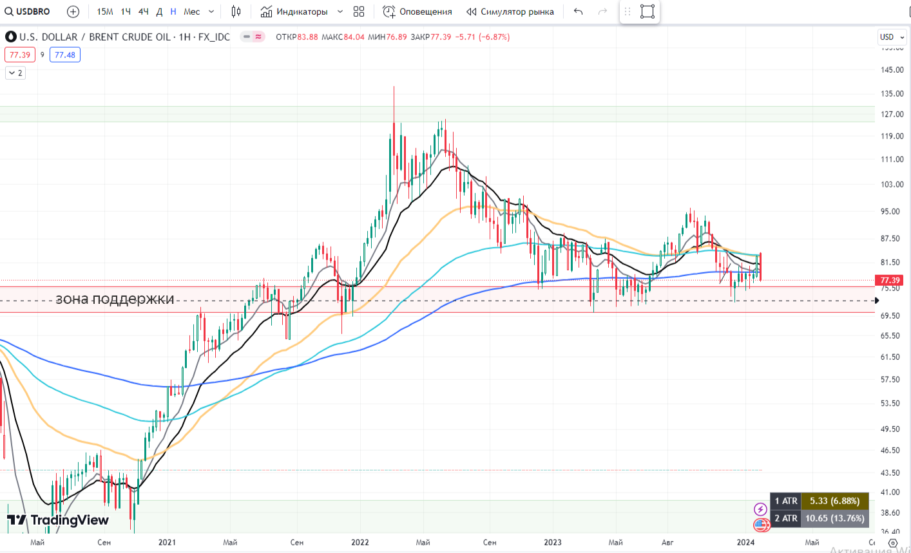Screen dimensions: 911x553
Task: Click the ОТКР value 83.88
Action: pyautogui.click(x=308, y=37)
